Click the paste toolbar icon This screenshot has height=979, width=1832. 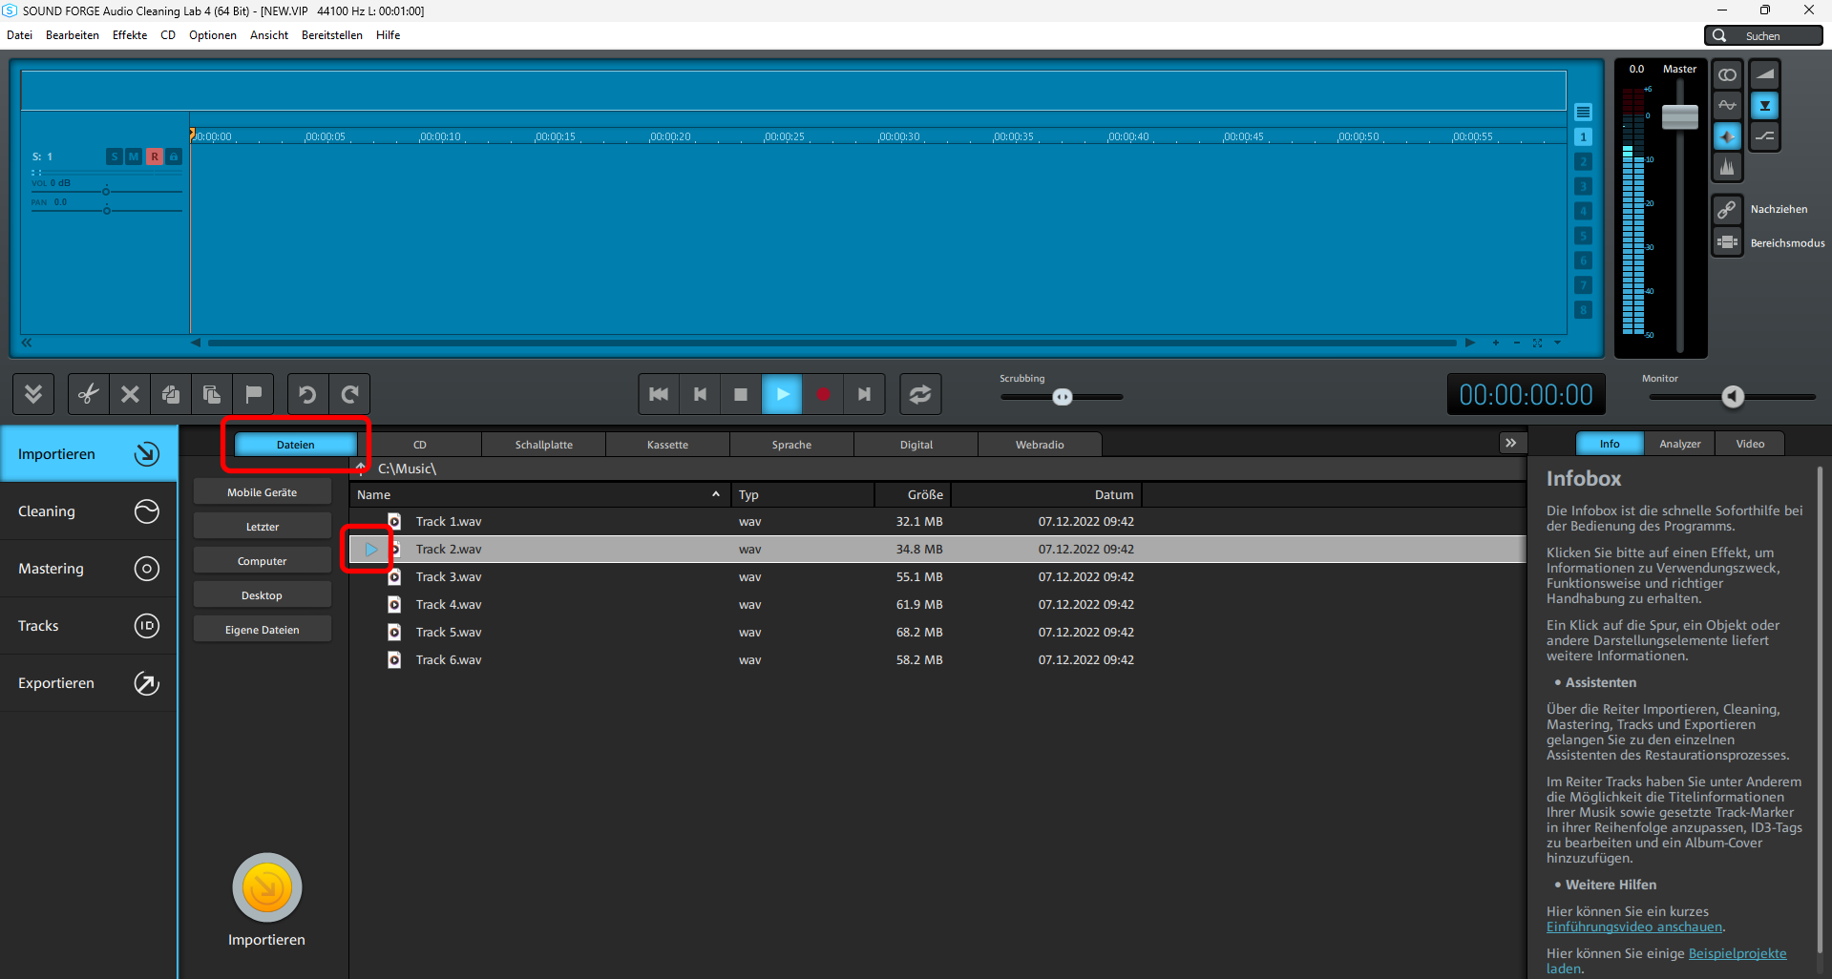pyautogui.click(x=212, y=394)
